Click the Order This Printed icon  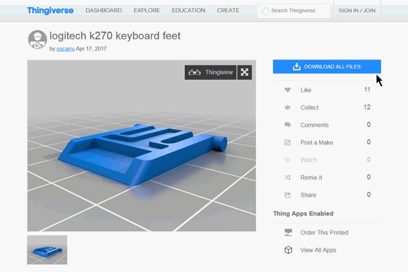click(x=289, y=232)
